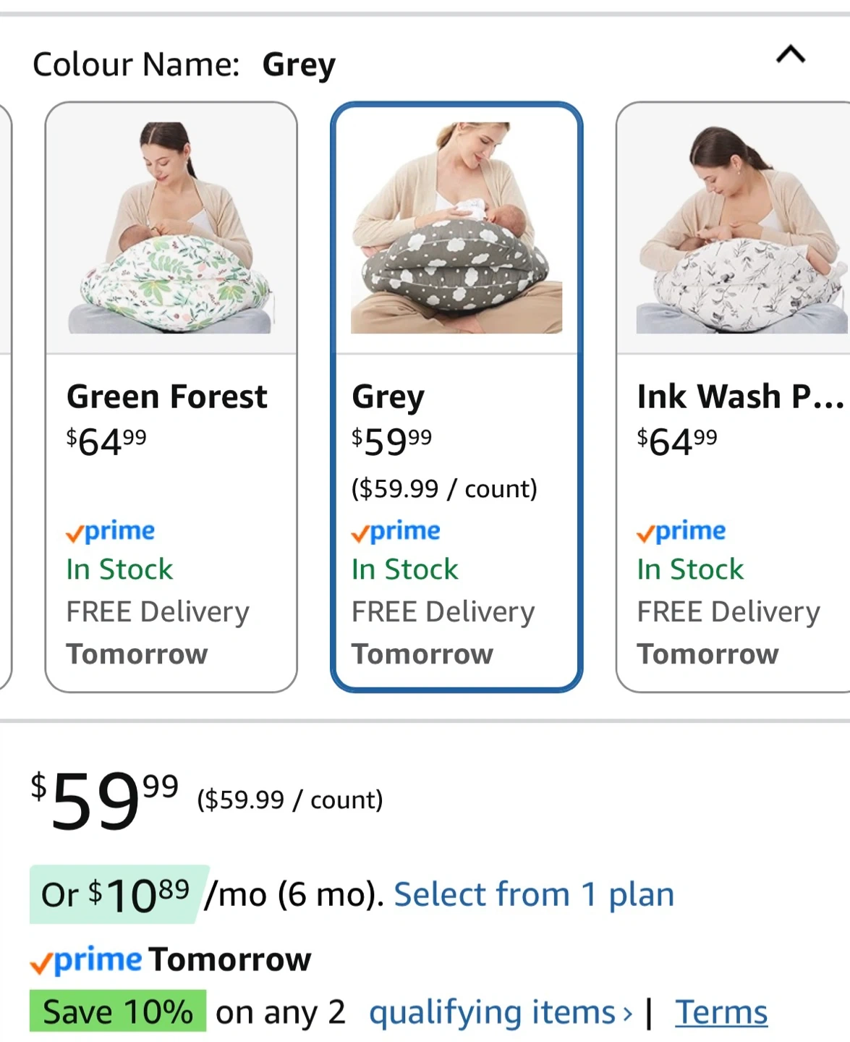Collapse the Colour Name section chevron
850x1042 pixels.
pyautogui.click(x=790, y=55)
